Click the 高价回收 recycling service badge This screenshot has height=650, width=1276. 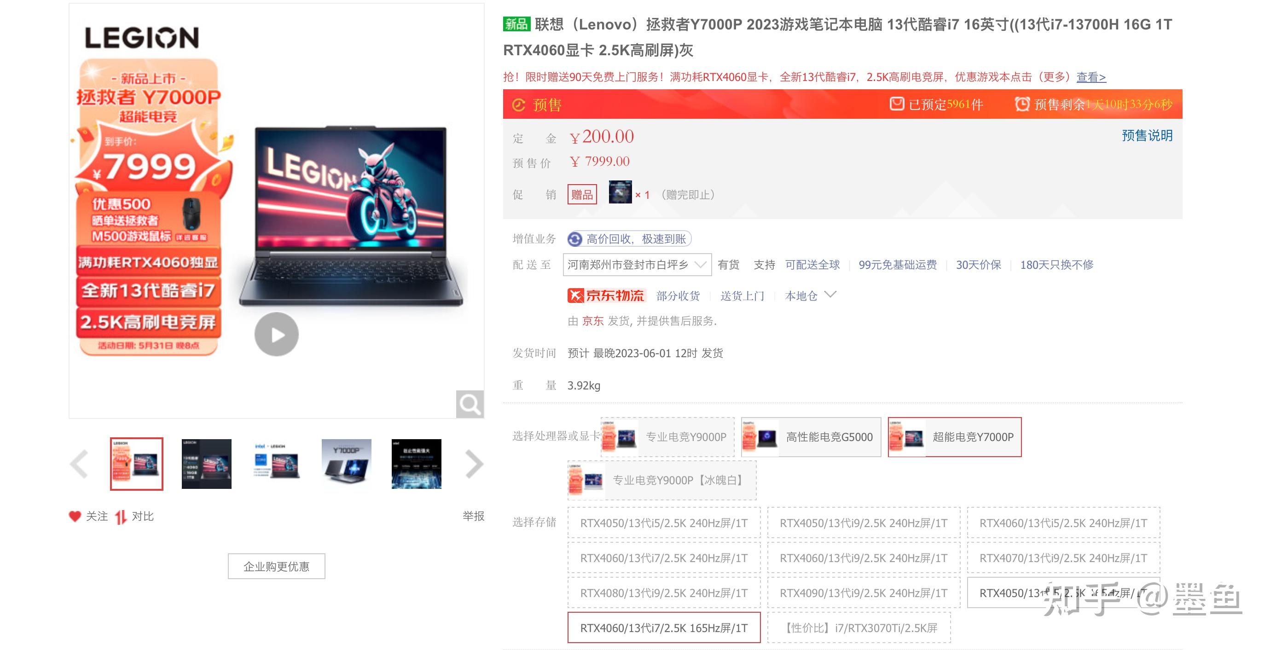coord(629,239)
